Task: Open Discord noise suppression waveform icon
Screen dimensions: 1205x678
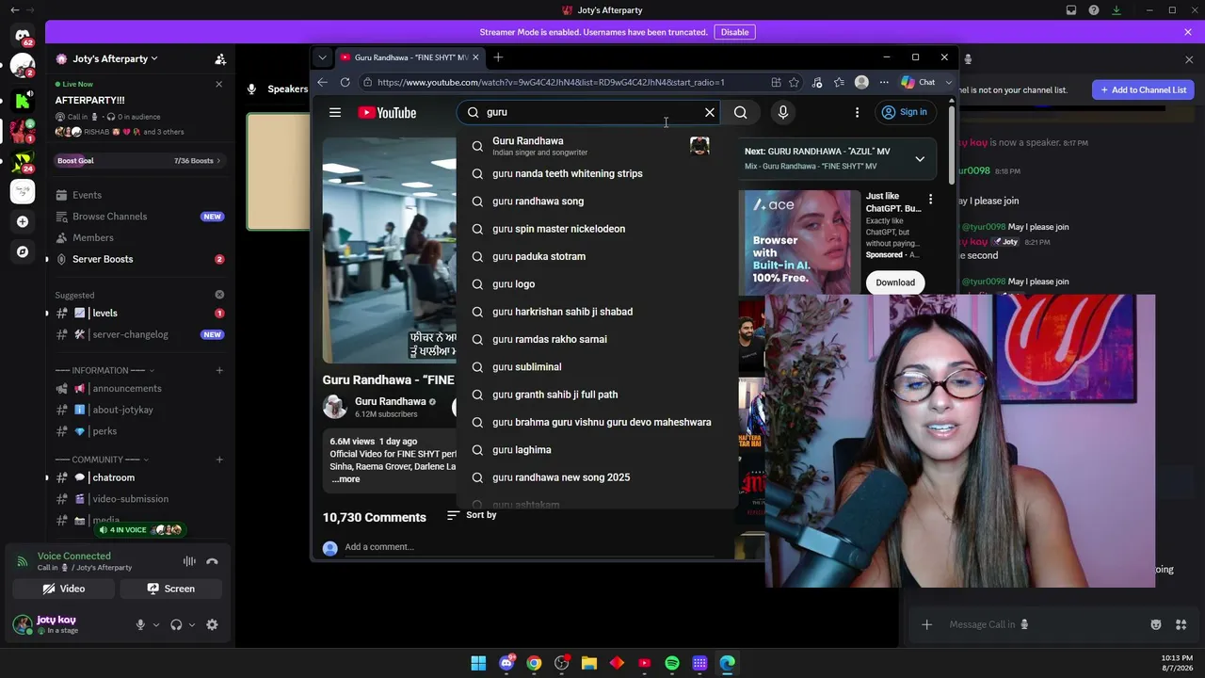Action: pos(189,561)
